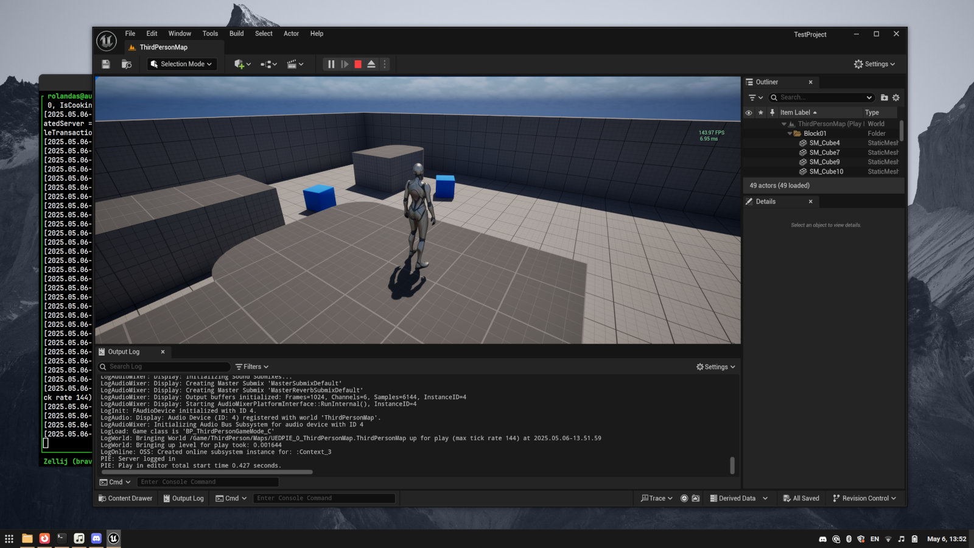Image resolution: width=974 pixels, height=548 pixels.
Task: Open the Window menu
Action: pos(180,33)
